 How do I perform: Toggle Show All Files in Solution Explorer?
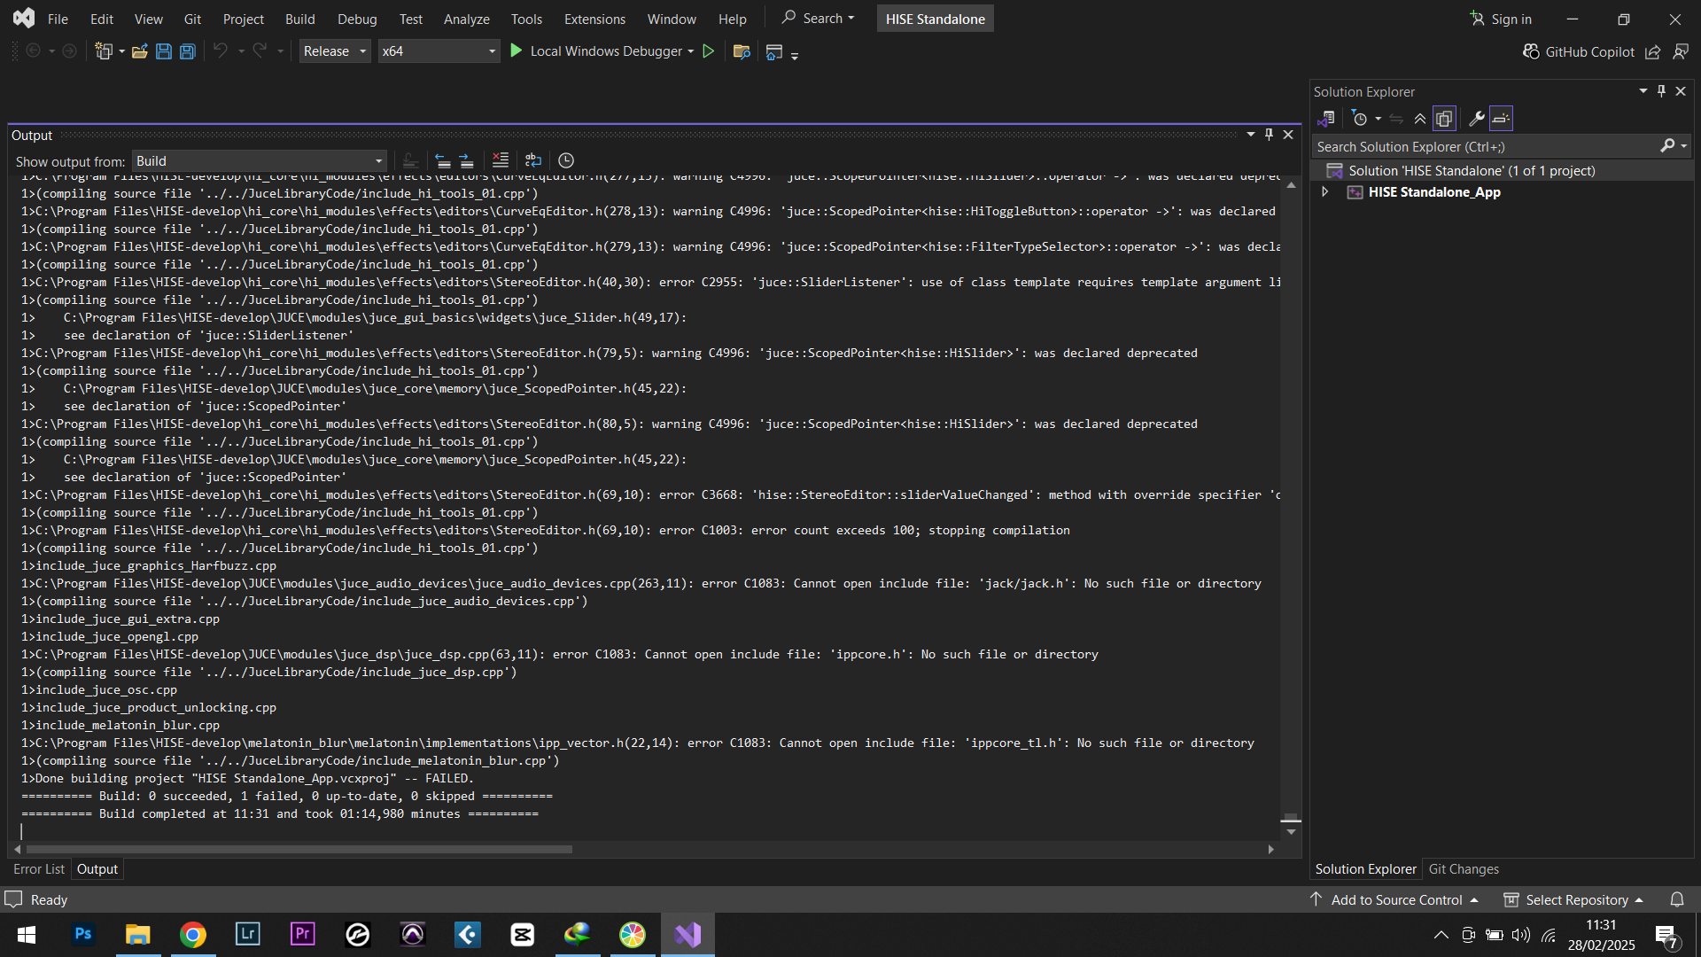[x=1444, y=118]
